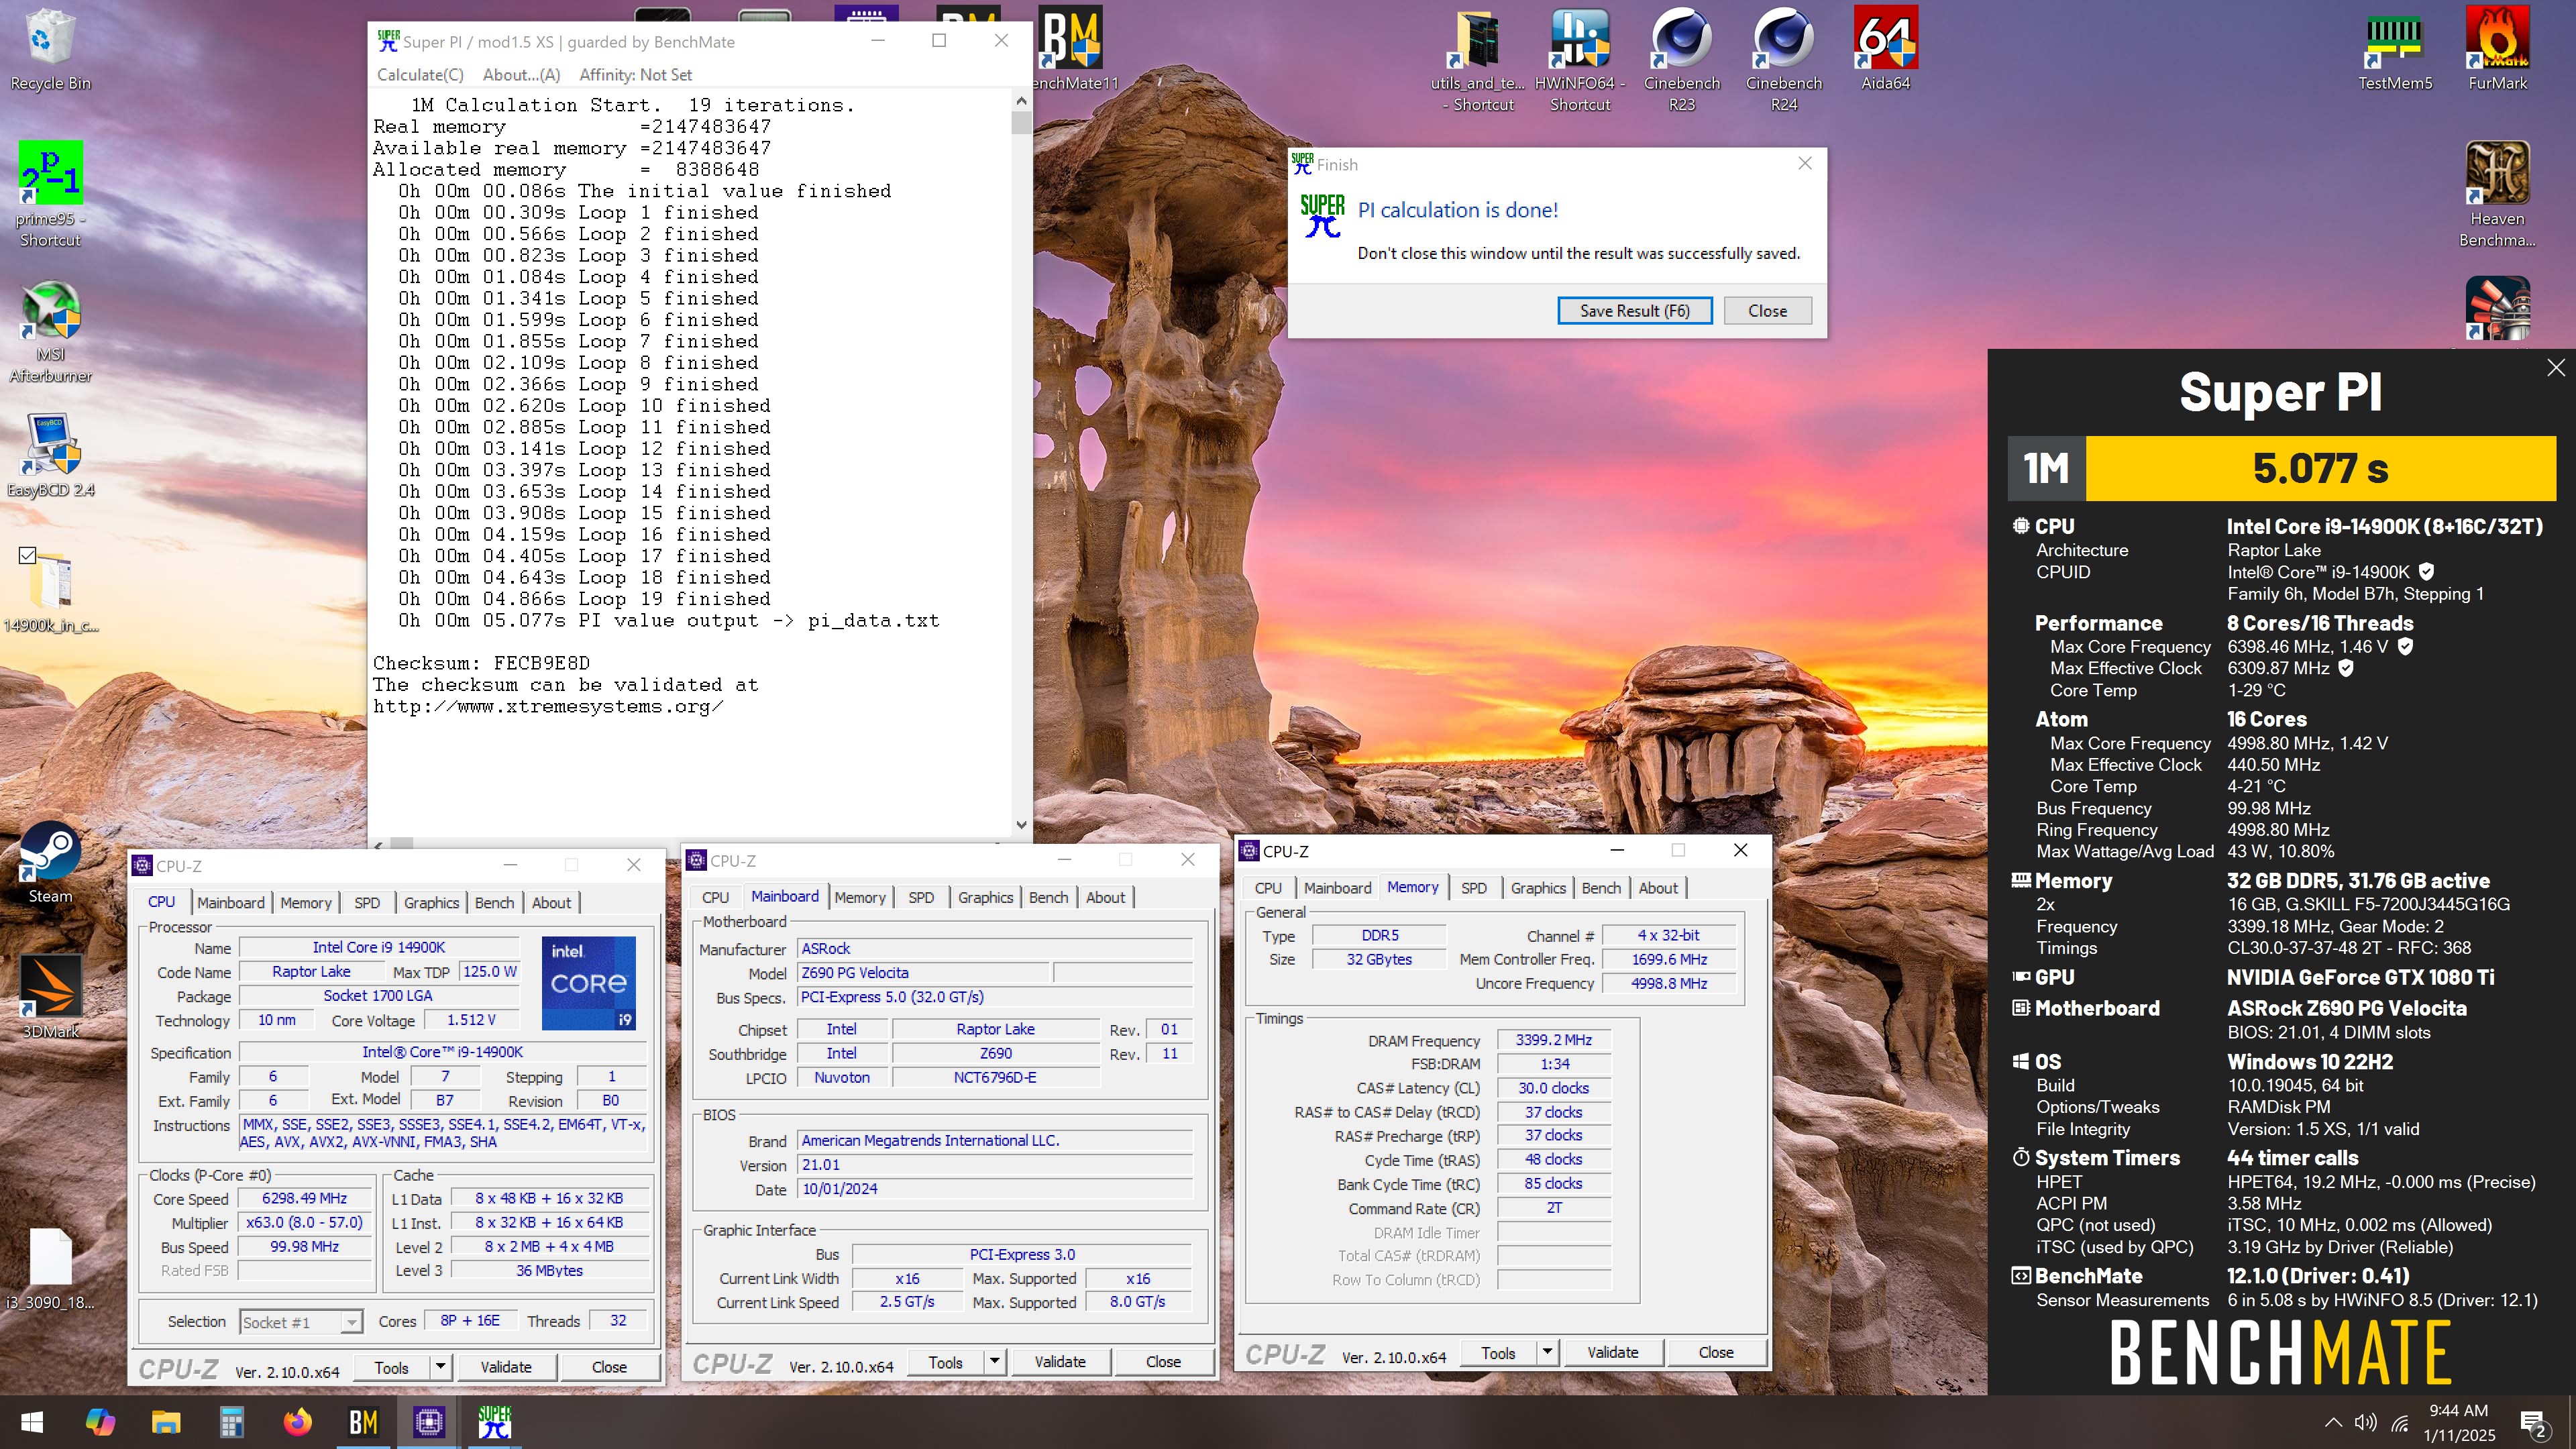
Task: Toggle checkbox on 14900k_in_c... folder
Action: coord(28,556)
